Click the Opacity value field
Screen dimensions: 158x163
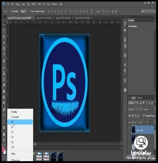point(151,109)
